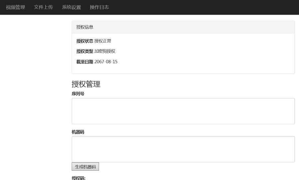Click the 授权正常 status value

click(x=103, y=41)
